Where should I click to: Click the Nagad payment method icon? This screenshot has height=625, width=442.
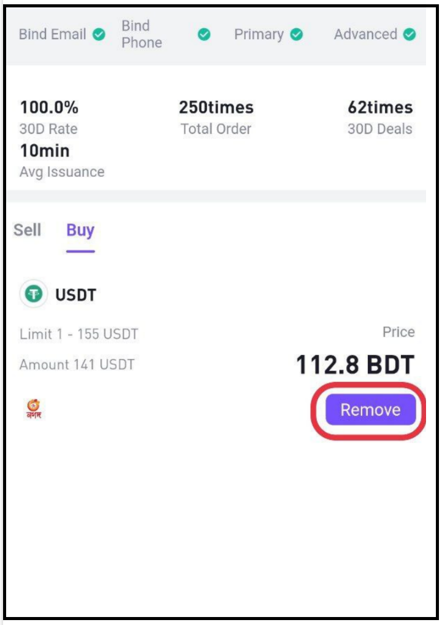[34, 409]
